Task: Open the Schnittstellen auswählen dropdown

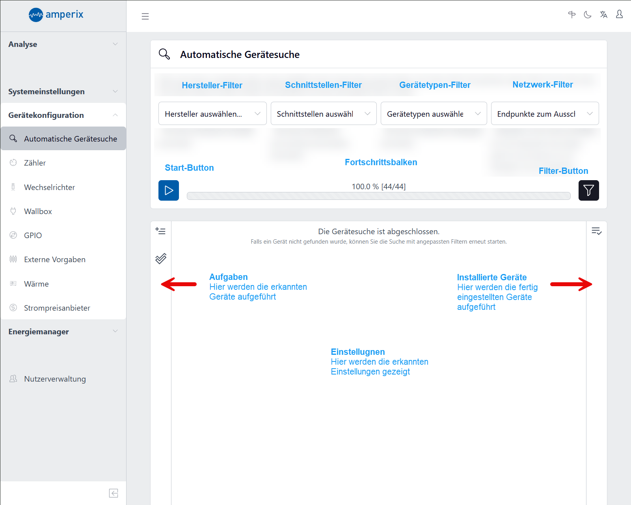Action: [x=323, y=114]
